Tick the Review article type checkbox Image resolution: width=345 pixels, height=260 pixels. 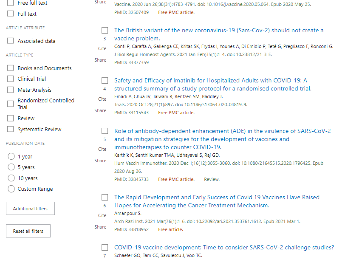(x=10, y=119)
